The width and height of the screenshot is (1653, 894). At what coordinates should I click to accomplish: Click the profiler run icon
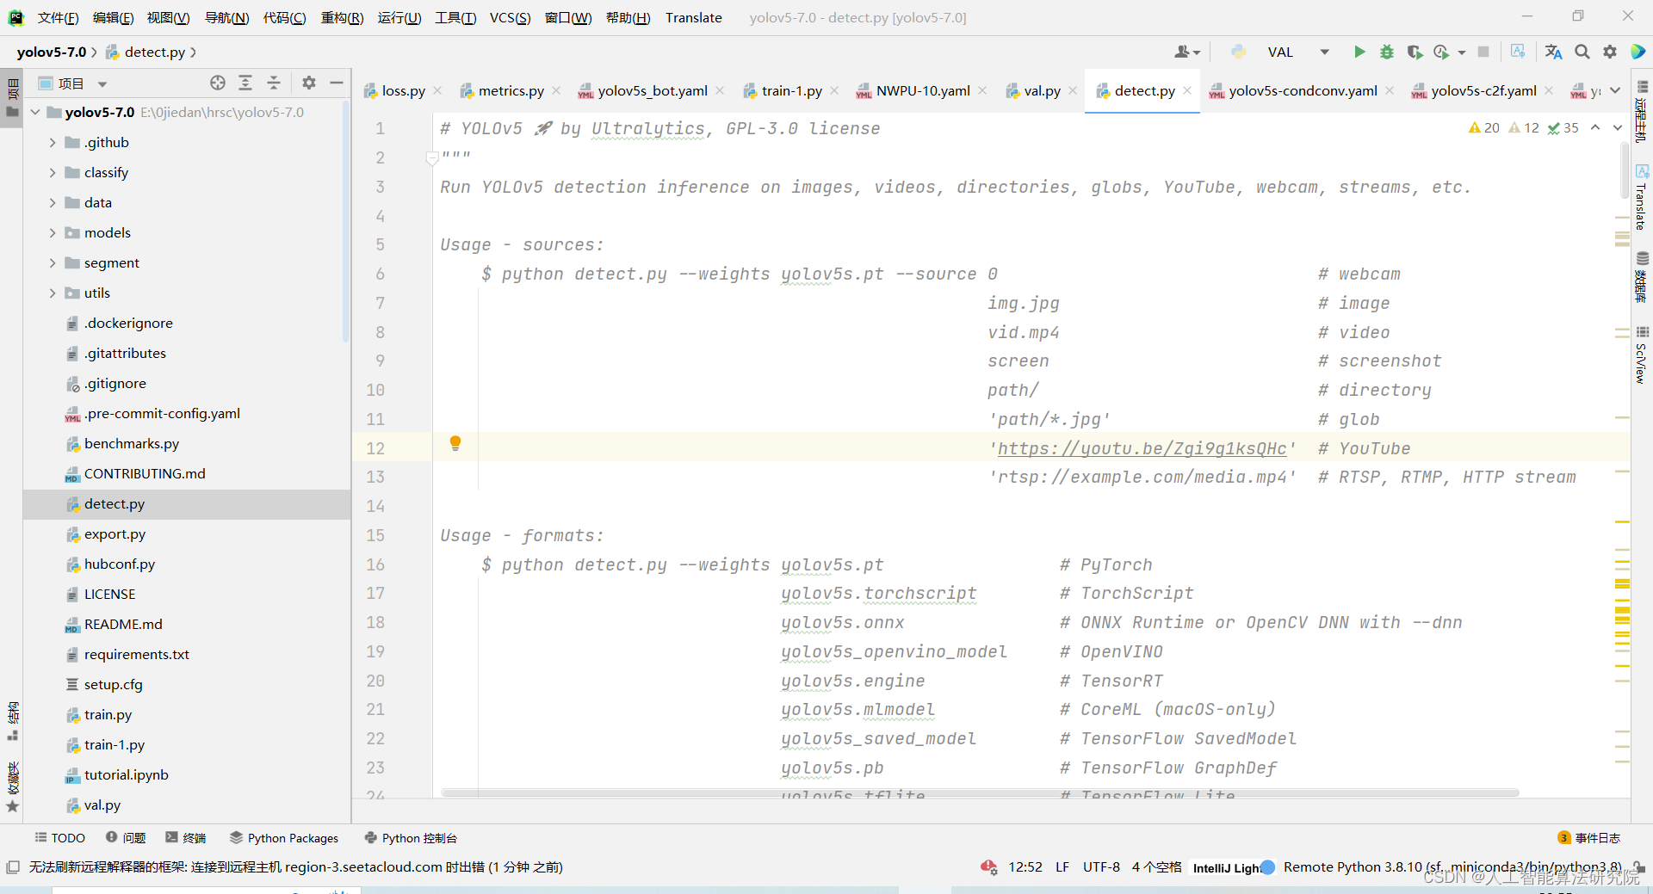1441,52
